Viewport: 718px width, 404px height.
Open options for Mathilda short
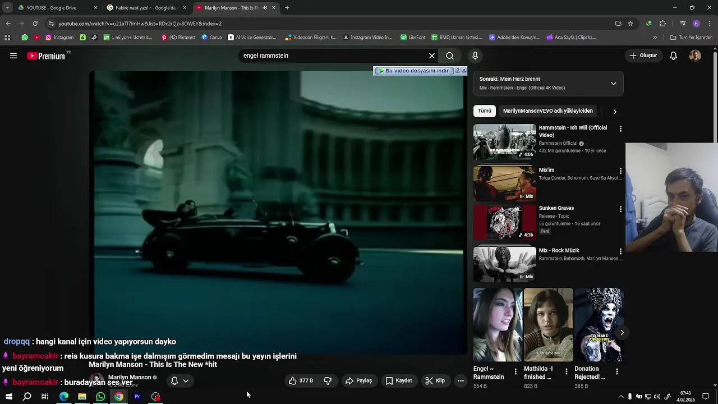point(566,371)
